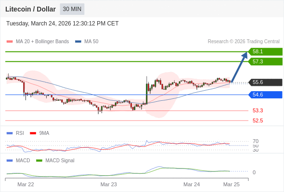
Task: Click the Mar 22 date axis label
Action: [26, 184]
